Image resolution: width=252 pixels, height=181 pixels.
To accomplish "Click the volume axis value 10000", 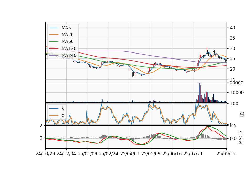I will click(237, 93).
